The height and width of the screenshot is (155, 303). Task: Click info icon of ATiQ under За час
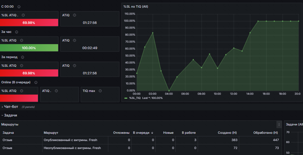pyautogui.click(x=74, y=40)
